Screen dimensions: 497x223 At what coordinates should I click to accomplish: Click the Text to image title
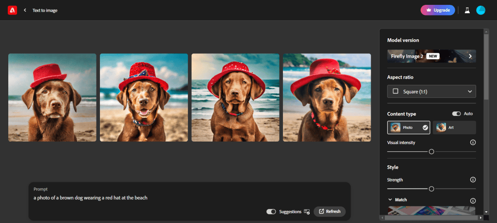pyautogui.click(x=45, y=11)
